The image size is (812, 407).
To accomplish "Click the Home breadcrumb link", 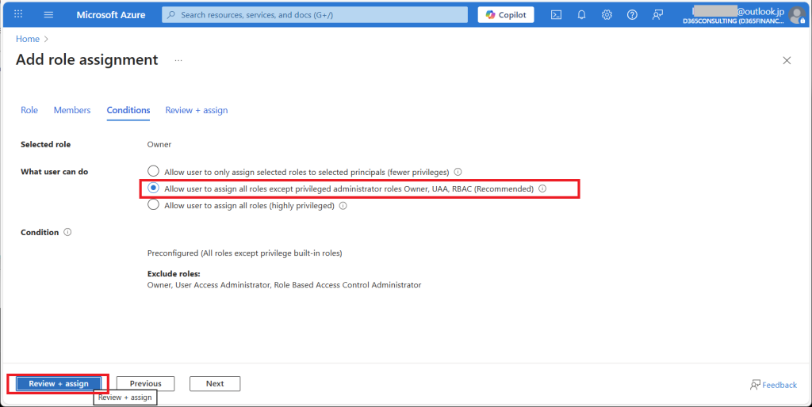I will point(28,38).
